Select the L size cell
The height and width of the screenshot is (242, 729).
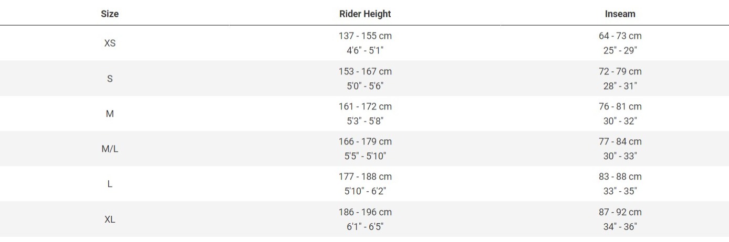(x=110, y=184)
